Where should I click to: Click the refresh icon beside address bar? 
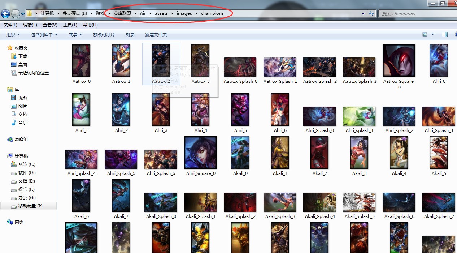(x=371, y=14)
